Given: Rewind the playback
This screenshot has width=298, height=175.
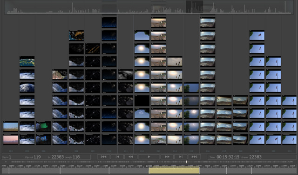Looking at the screenshot, I should 130,157.
